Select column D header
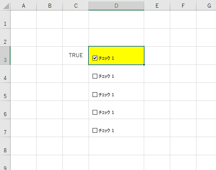The width and height of the screenshot is (216, 170). [117, 6]
